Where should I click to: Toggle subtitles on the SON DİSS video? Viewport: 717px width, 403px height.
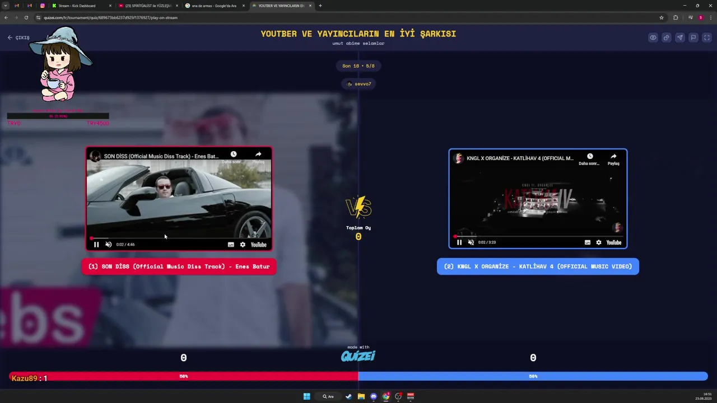point(231,245)
